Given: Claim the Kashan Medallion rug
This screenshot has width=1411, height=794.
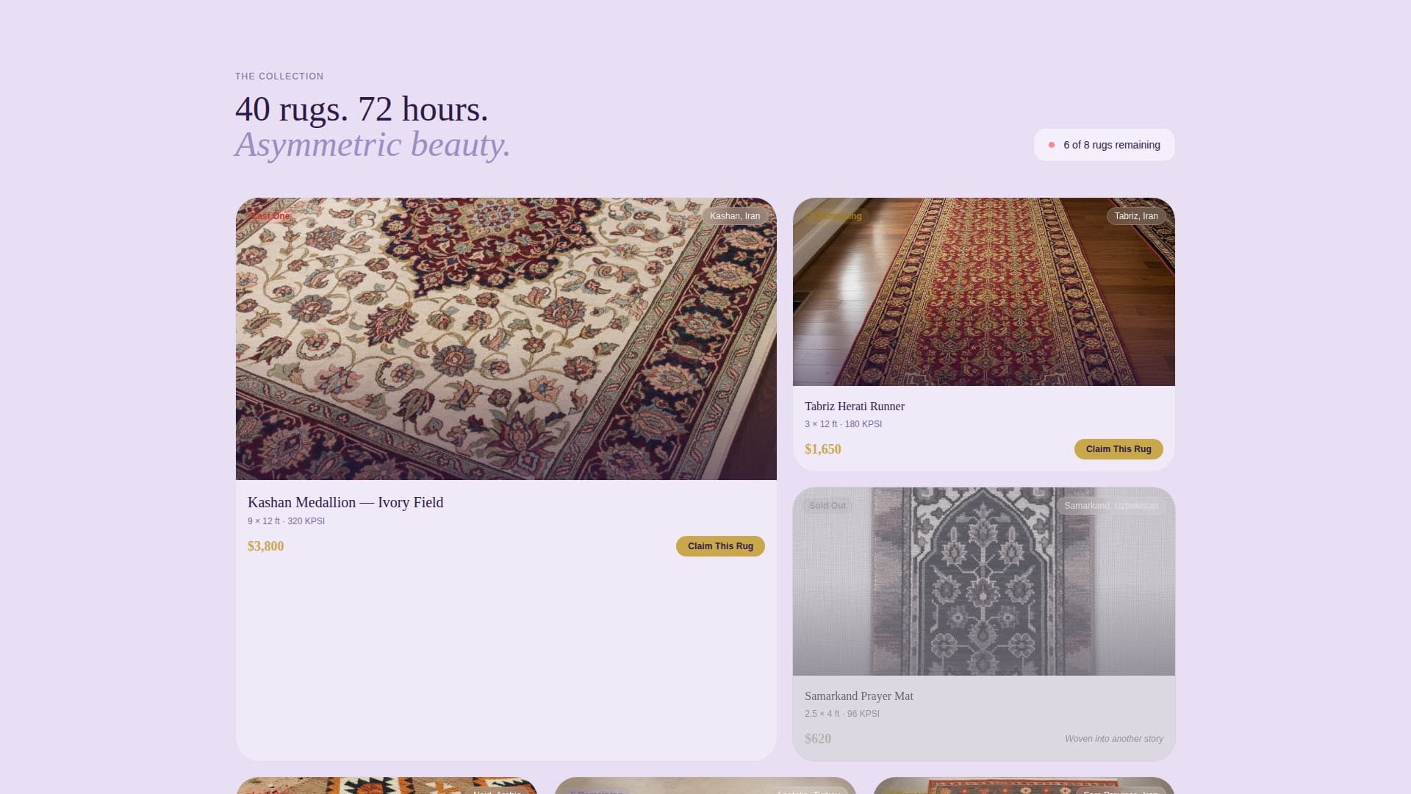Looking at the screenshot, I should pyautogui.click(x=720, y=546).
